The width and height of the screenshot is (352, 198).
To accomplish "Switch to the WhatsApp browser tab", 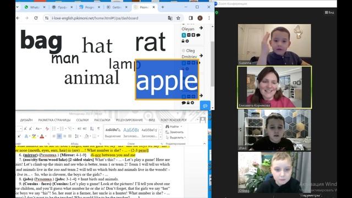I will click(x=35, y=7).
